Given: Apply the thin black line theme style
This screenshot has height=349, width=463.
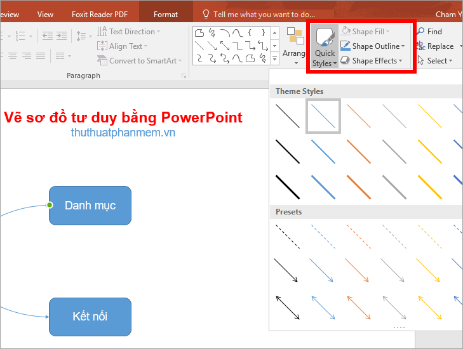Looking at the screenshot, I should pyautogui.click(x=288, y=116).
